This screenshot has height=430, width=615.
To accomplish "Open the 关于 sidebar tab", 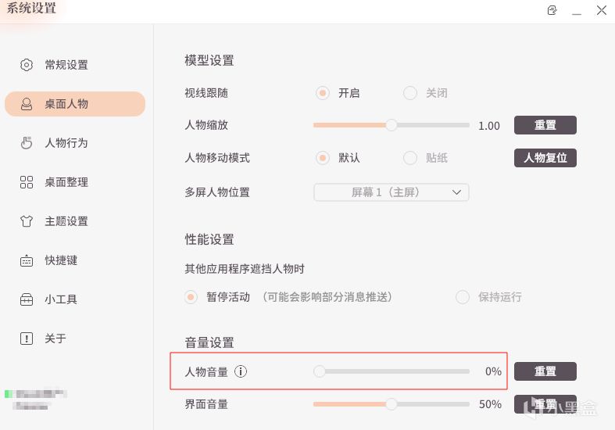I will click(55, 339).
